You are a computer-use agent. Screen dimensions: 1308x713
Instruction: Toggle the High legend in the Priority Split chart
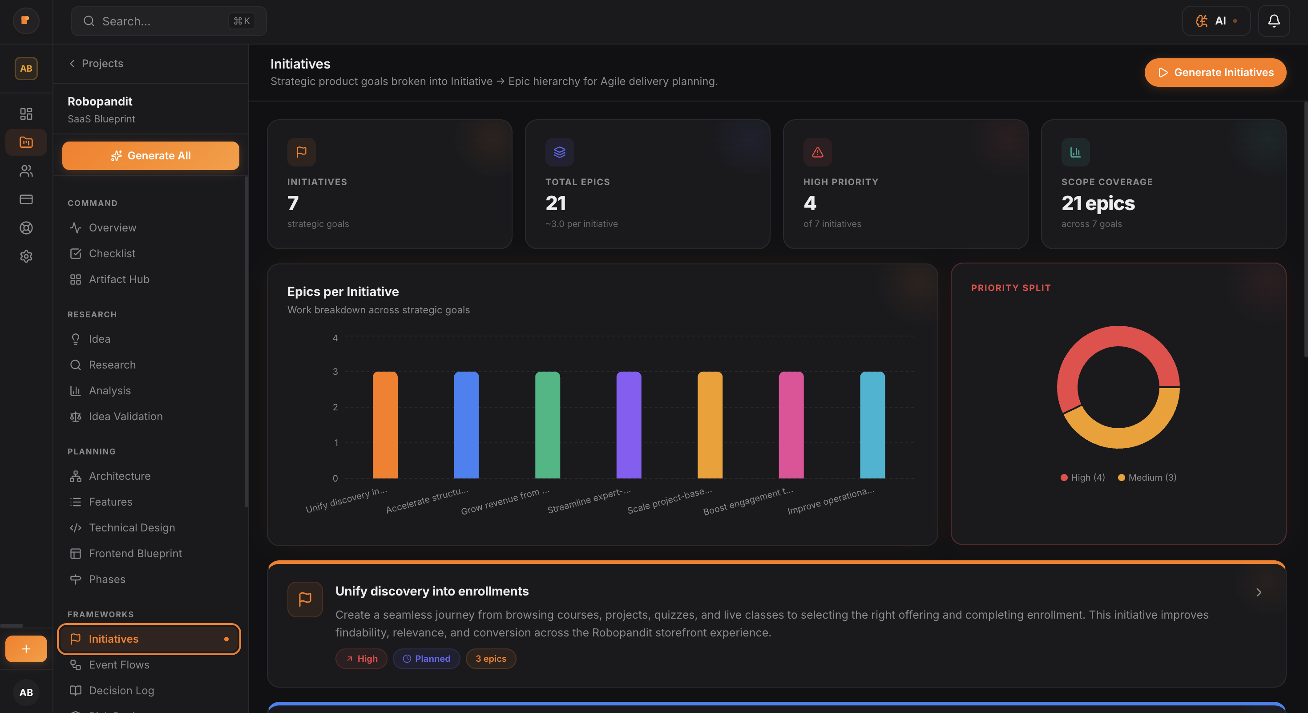point(1083,477)
